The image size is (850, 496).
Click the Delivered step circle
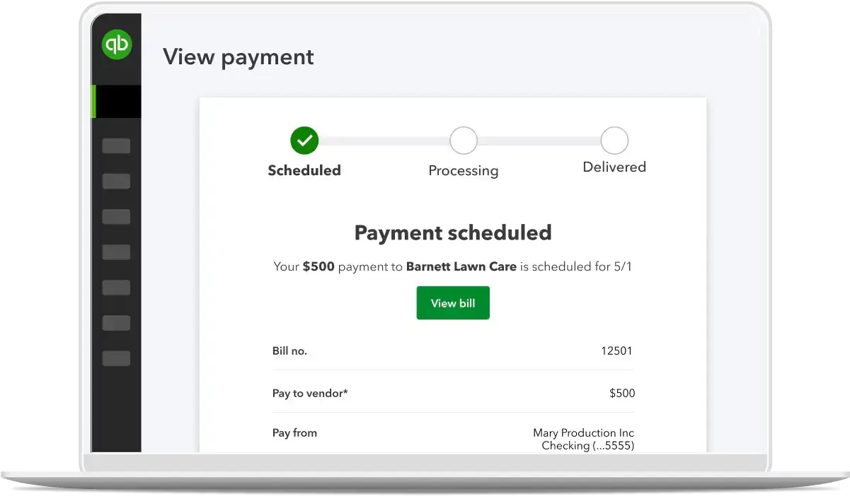(614, 139)
